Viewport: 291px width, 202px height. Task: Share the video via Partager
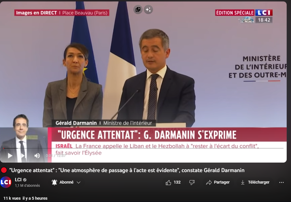218,182
